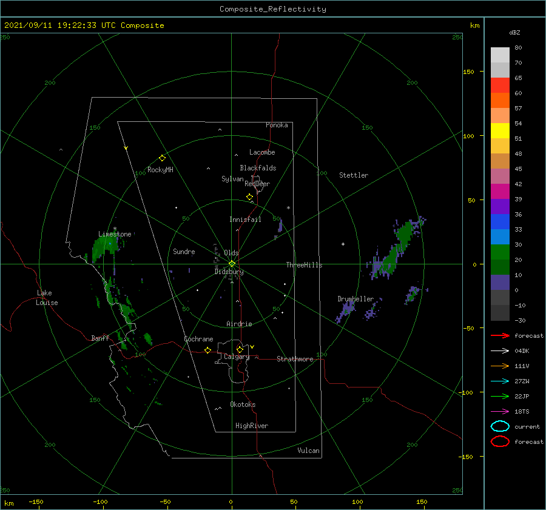Click the Stettler city label
This screenshot has height=510, width=546.
354,175
